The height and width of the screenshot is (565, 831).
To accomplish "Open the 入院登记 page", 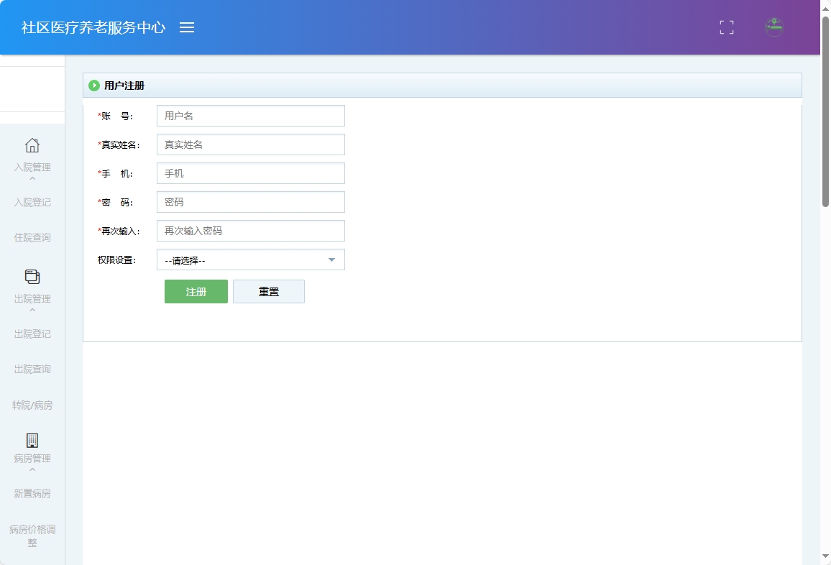I will coord(32,202).
